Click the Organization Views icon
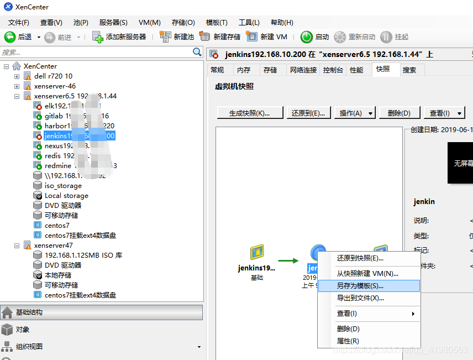Viewport: 473px width, 360px height. pyautogui.click(x=7, y=347)
